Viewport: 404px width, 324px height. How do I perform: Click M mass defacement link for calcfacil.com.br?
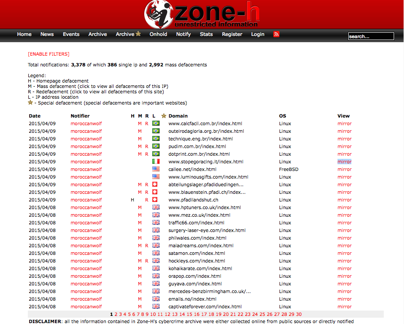tap(140, 123)
